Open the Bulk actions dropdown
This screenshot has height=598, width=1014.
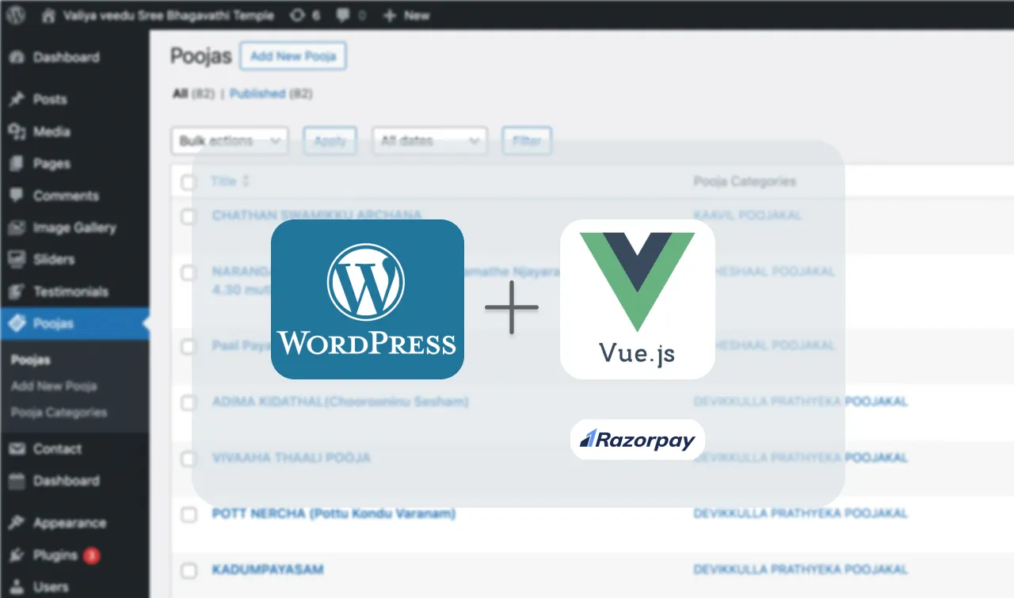[230, 140]
